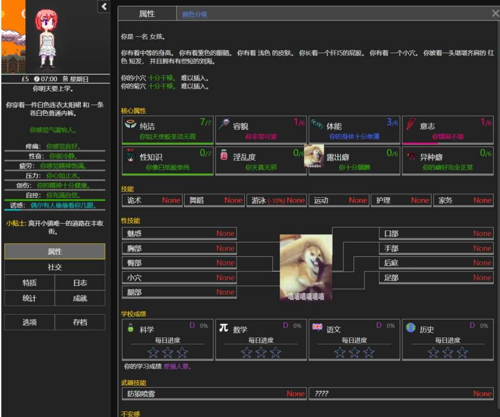
Task: Collapse the left sidebar with the arrow
Action: (x=104, y=6)
